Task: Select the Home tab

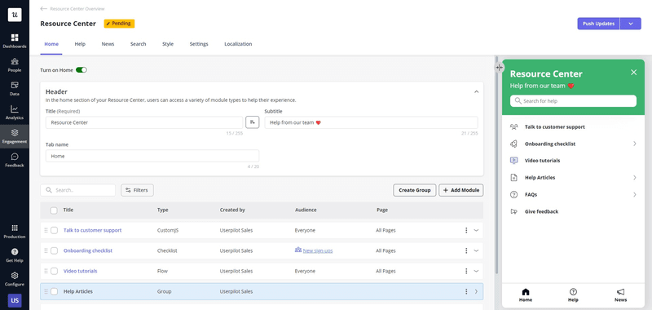Action: 51,44
